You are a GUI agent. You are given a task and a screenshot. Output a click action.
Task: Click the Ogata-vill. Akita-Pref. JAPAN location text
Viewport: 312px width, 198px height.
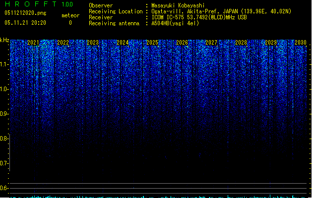[x=221, y=11]
